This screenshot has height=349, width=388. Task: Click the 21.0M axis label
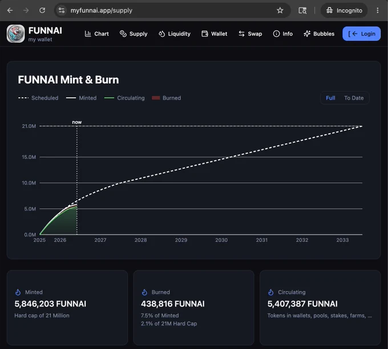[x=29, y=126]
